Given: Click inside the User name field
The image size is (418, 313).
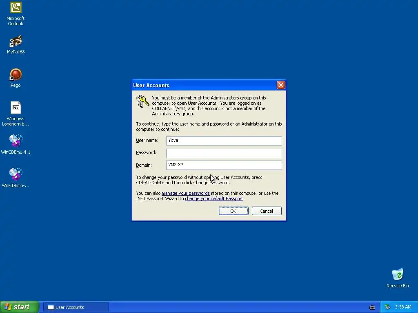Looking at the screenshot, I should coord(224,141).
